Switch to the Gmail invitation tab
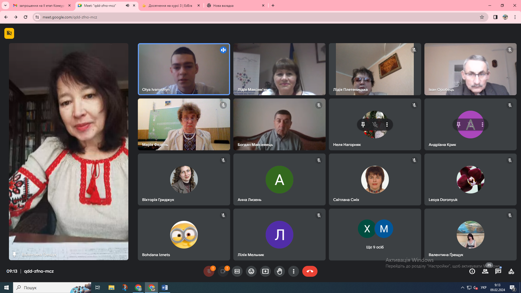The height and width of the screenshot is (293, 521). pyautogui.click(x=42, y=5)
